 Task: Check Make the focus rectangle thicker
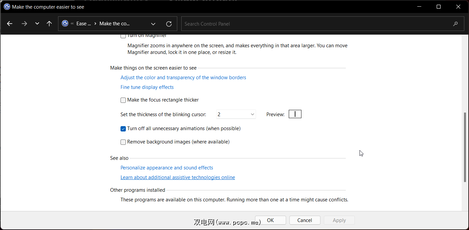(x=123, y=100)
